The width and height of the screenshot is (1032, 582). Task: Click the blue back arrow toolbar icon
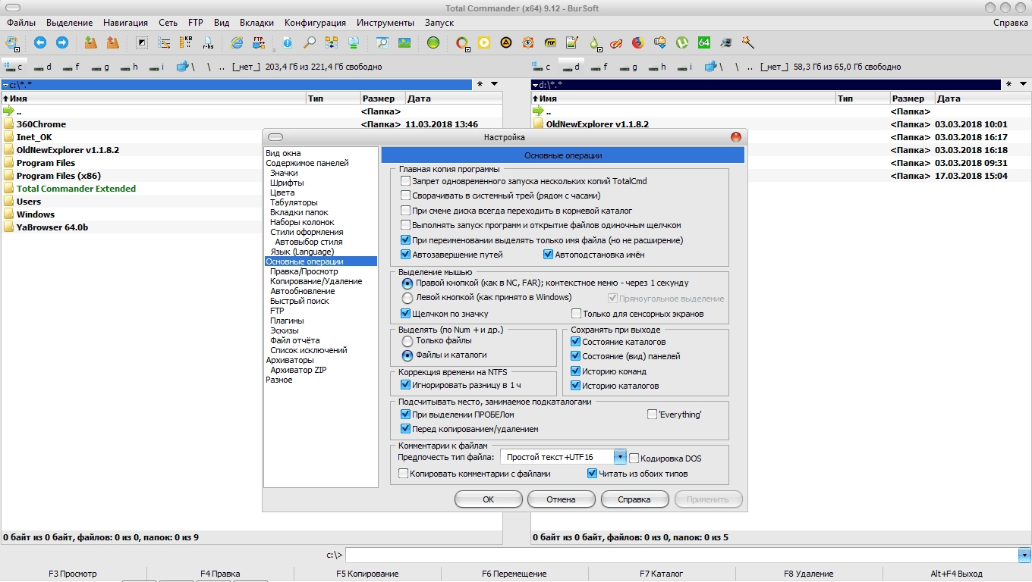[40, 42]
